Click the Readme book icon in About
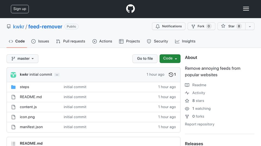This screenshot has height=146, width=261. [187, 85]
